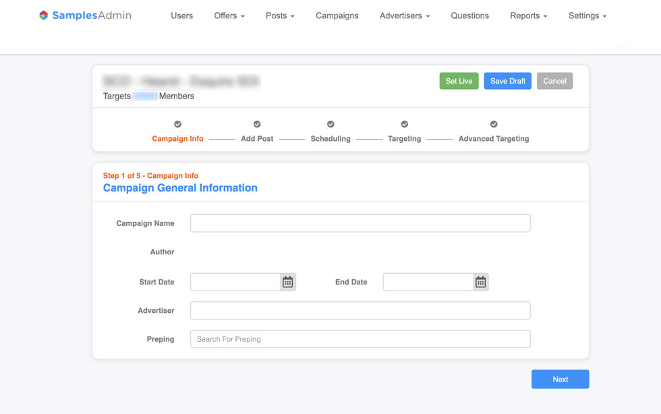Expand the Posts dropdown menu
Image resolution: width=661 pixels, height=414 pixels.
point(280,16)
